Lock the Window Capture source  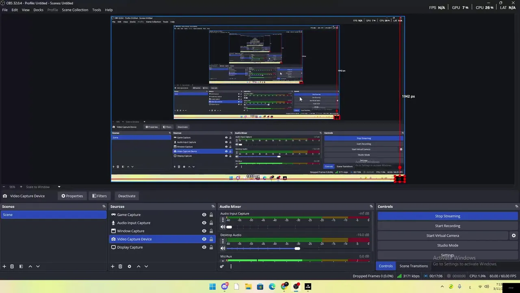pyautogui.click(x=211, y=231)
